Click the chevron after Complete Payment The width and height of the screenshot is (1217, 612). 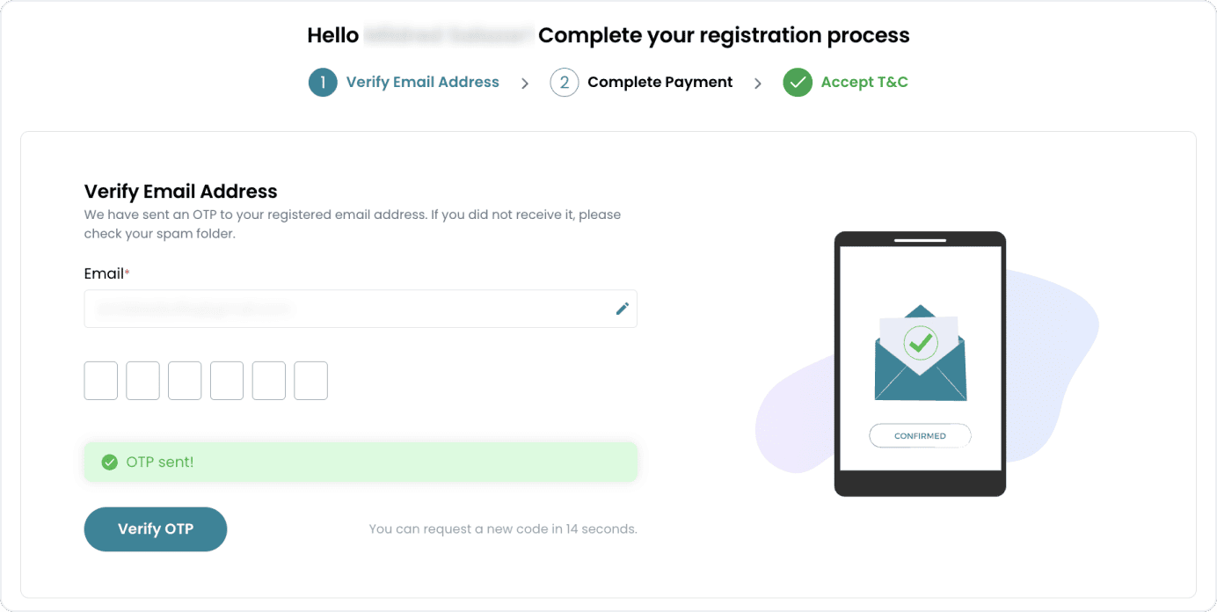coord(758,84)
